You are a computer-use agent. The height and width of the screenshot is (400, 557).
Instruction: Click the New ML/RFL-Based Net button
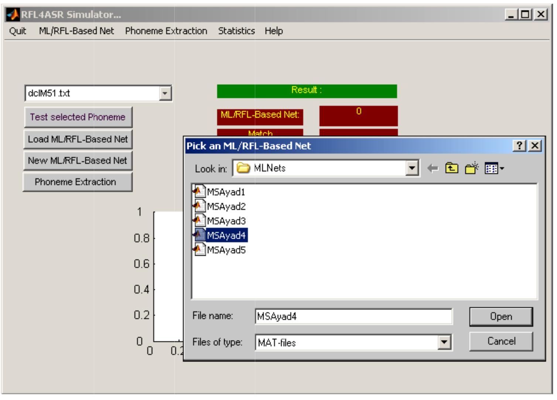[78, 161]
